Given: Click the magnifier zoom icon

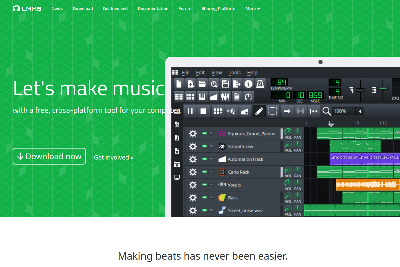Looking at the screenshot, I should click(x=327, y=111).
